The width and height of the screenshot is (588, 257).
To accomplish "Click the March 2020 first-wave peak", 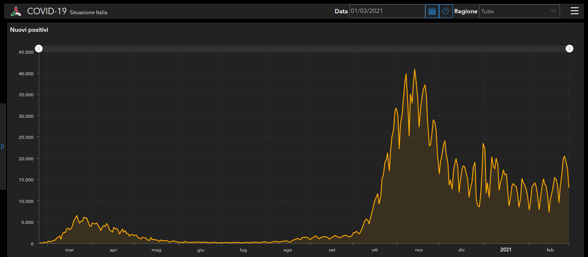I will tap(77, 216).
